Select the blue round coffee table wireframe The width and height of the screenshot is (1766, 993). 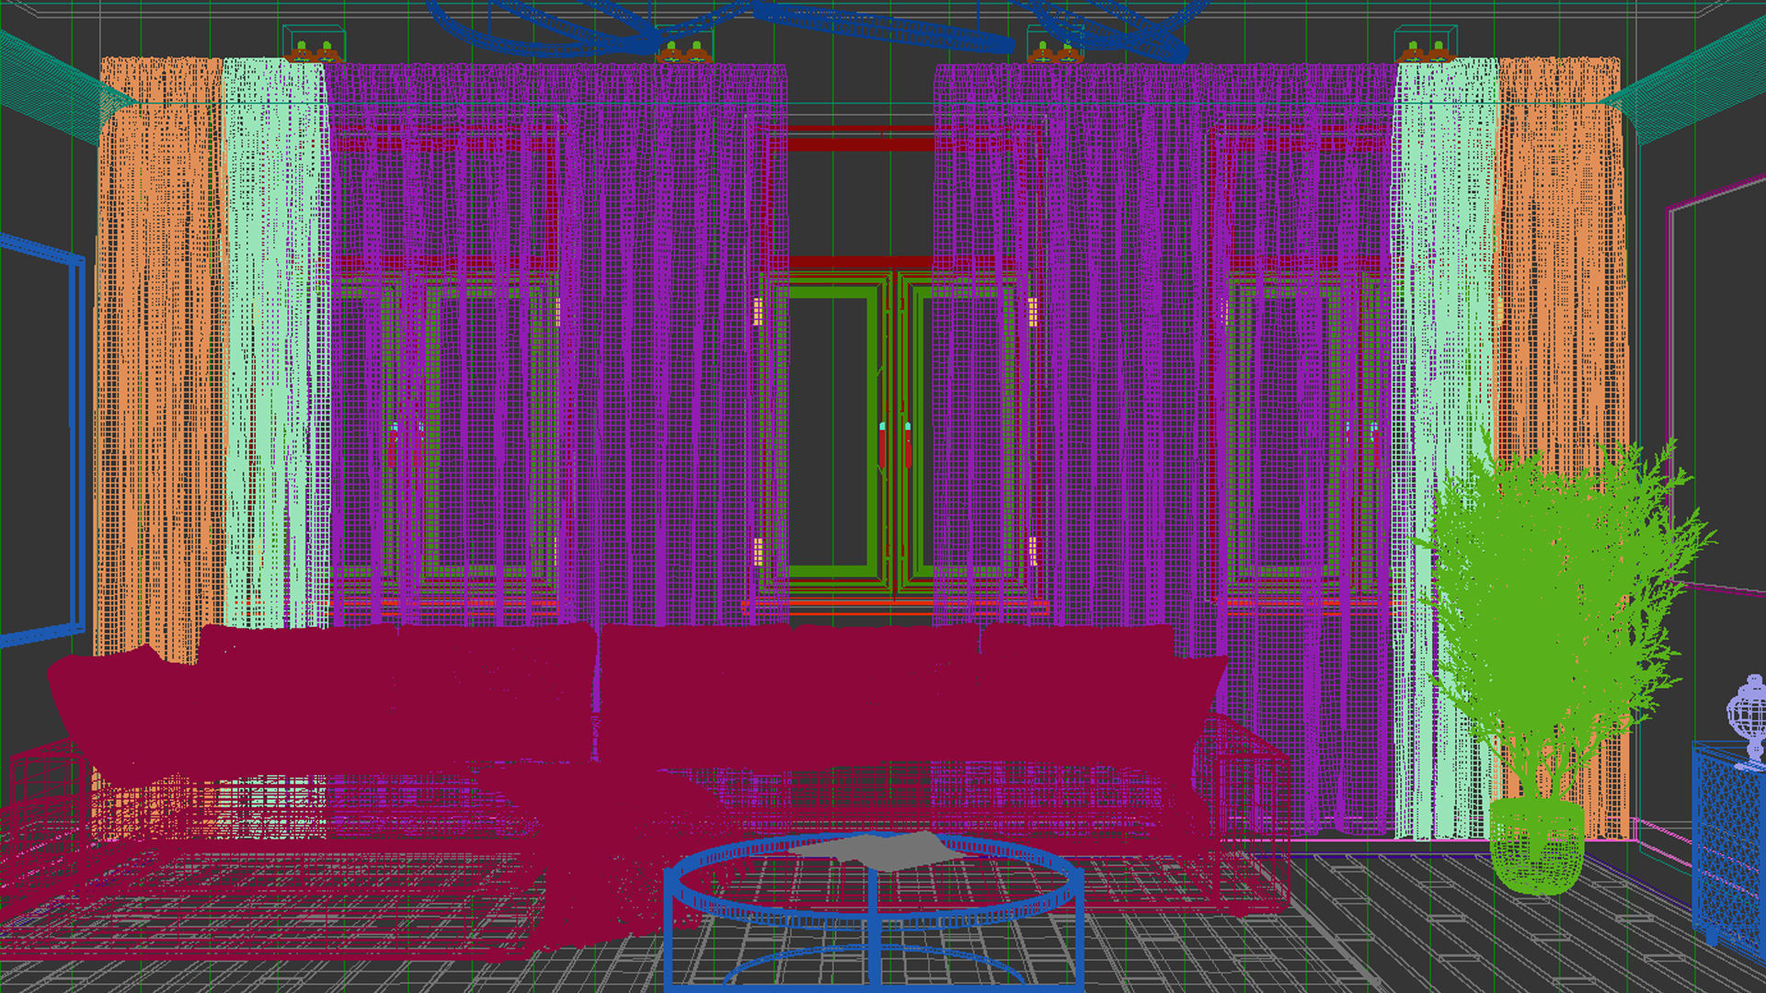[x=872, y=910]
